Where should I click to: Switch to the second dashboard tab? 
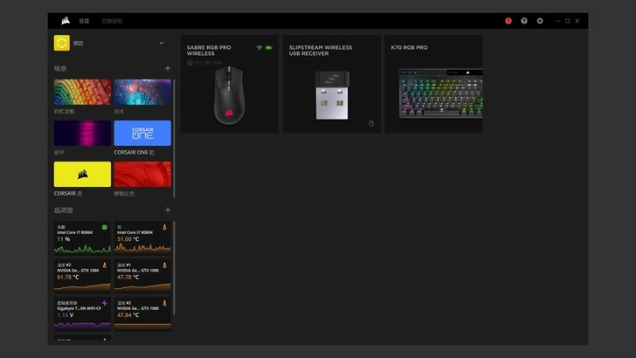pos(112,21)
